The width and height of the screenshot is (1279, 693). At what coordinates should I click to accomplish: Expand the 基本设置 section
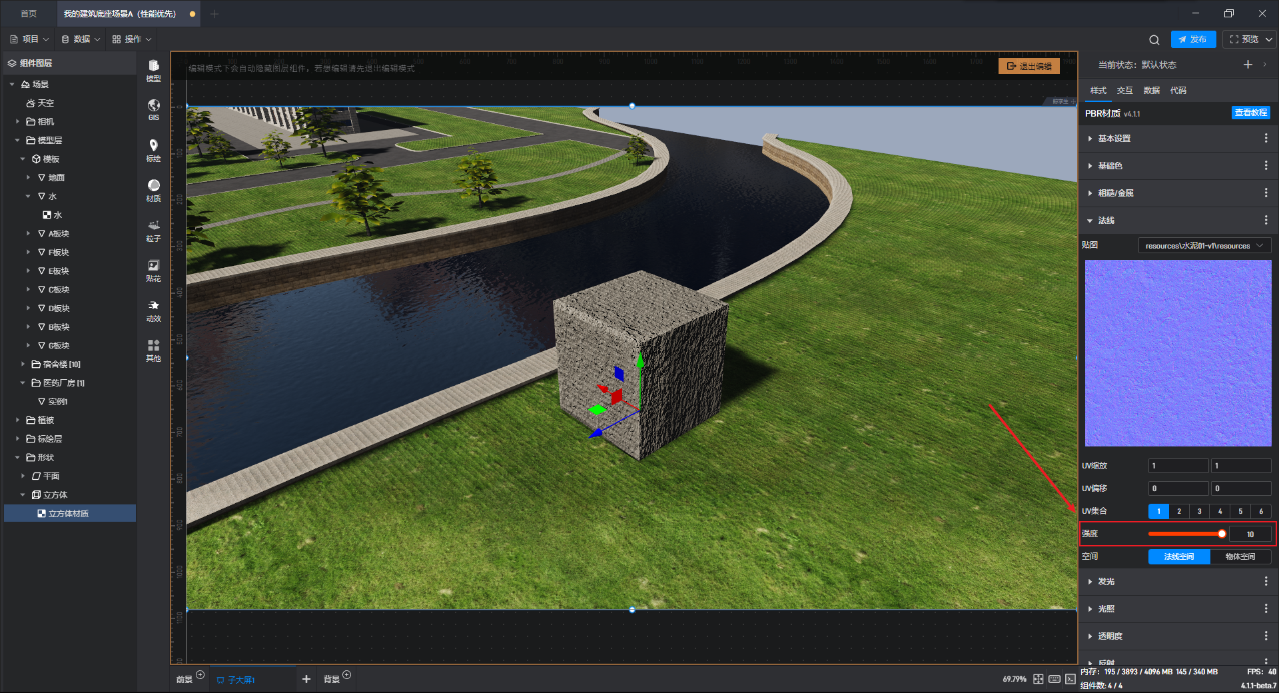click(x=1114, y=139)
